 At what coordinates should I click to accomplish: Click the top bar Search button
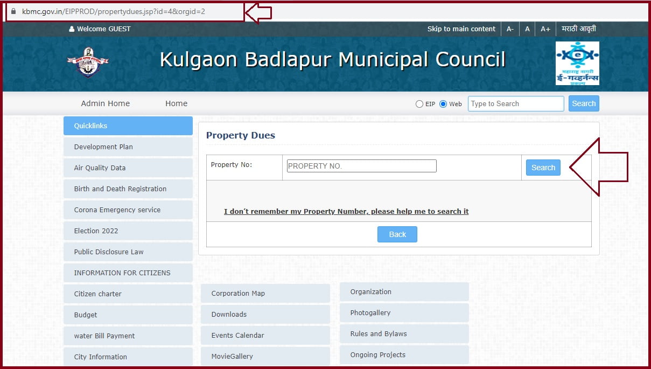(x=584, y=103)
